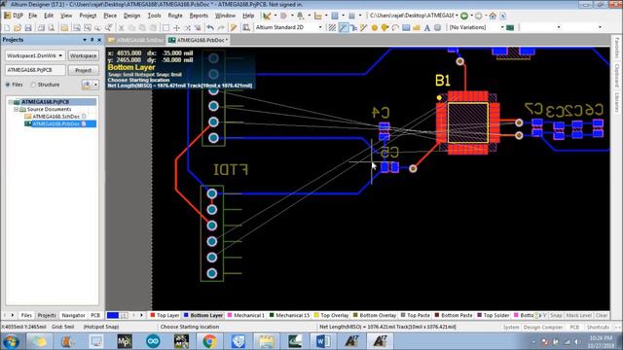
Task: Click the Redo arrow icon
Action: 221,28
